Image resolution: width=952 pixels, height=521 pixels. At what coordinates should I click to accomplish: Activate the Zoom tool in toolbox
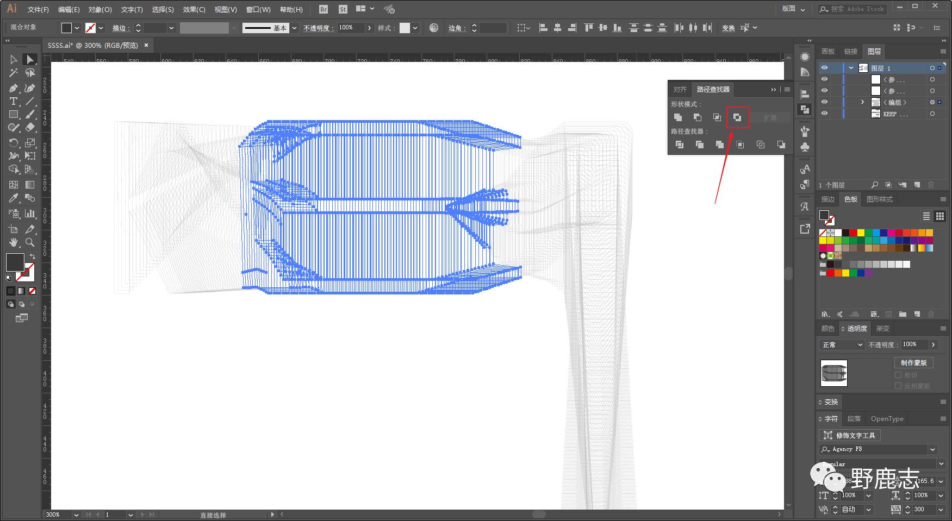click(x=30, y=242)
